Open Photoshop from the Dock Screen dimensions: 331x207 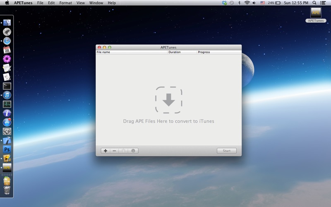7,149
